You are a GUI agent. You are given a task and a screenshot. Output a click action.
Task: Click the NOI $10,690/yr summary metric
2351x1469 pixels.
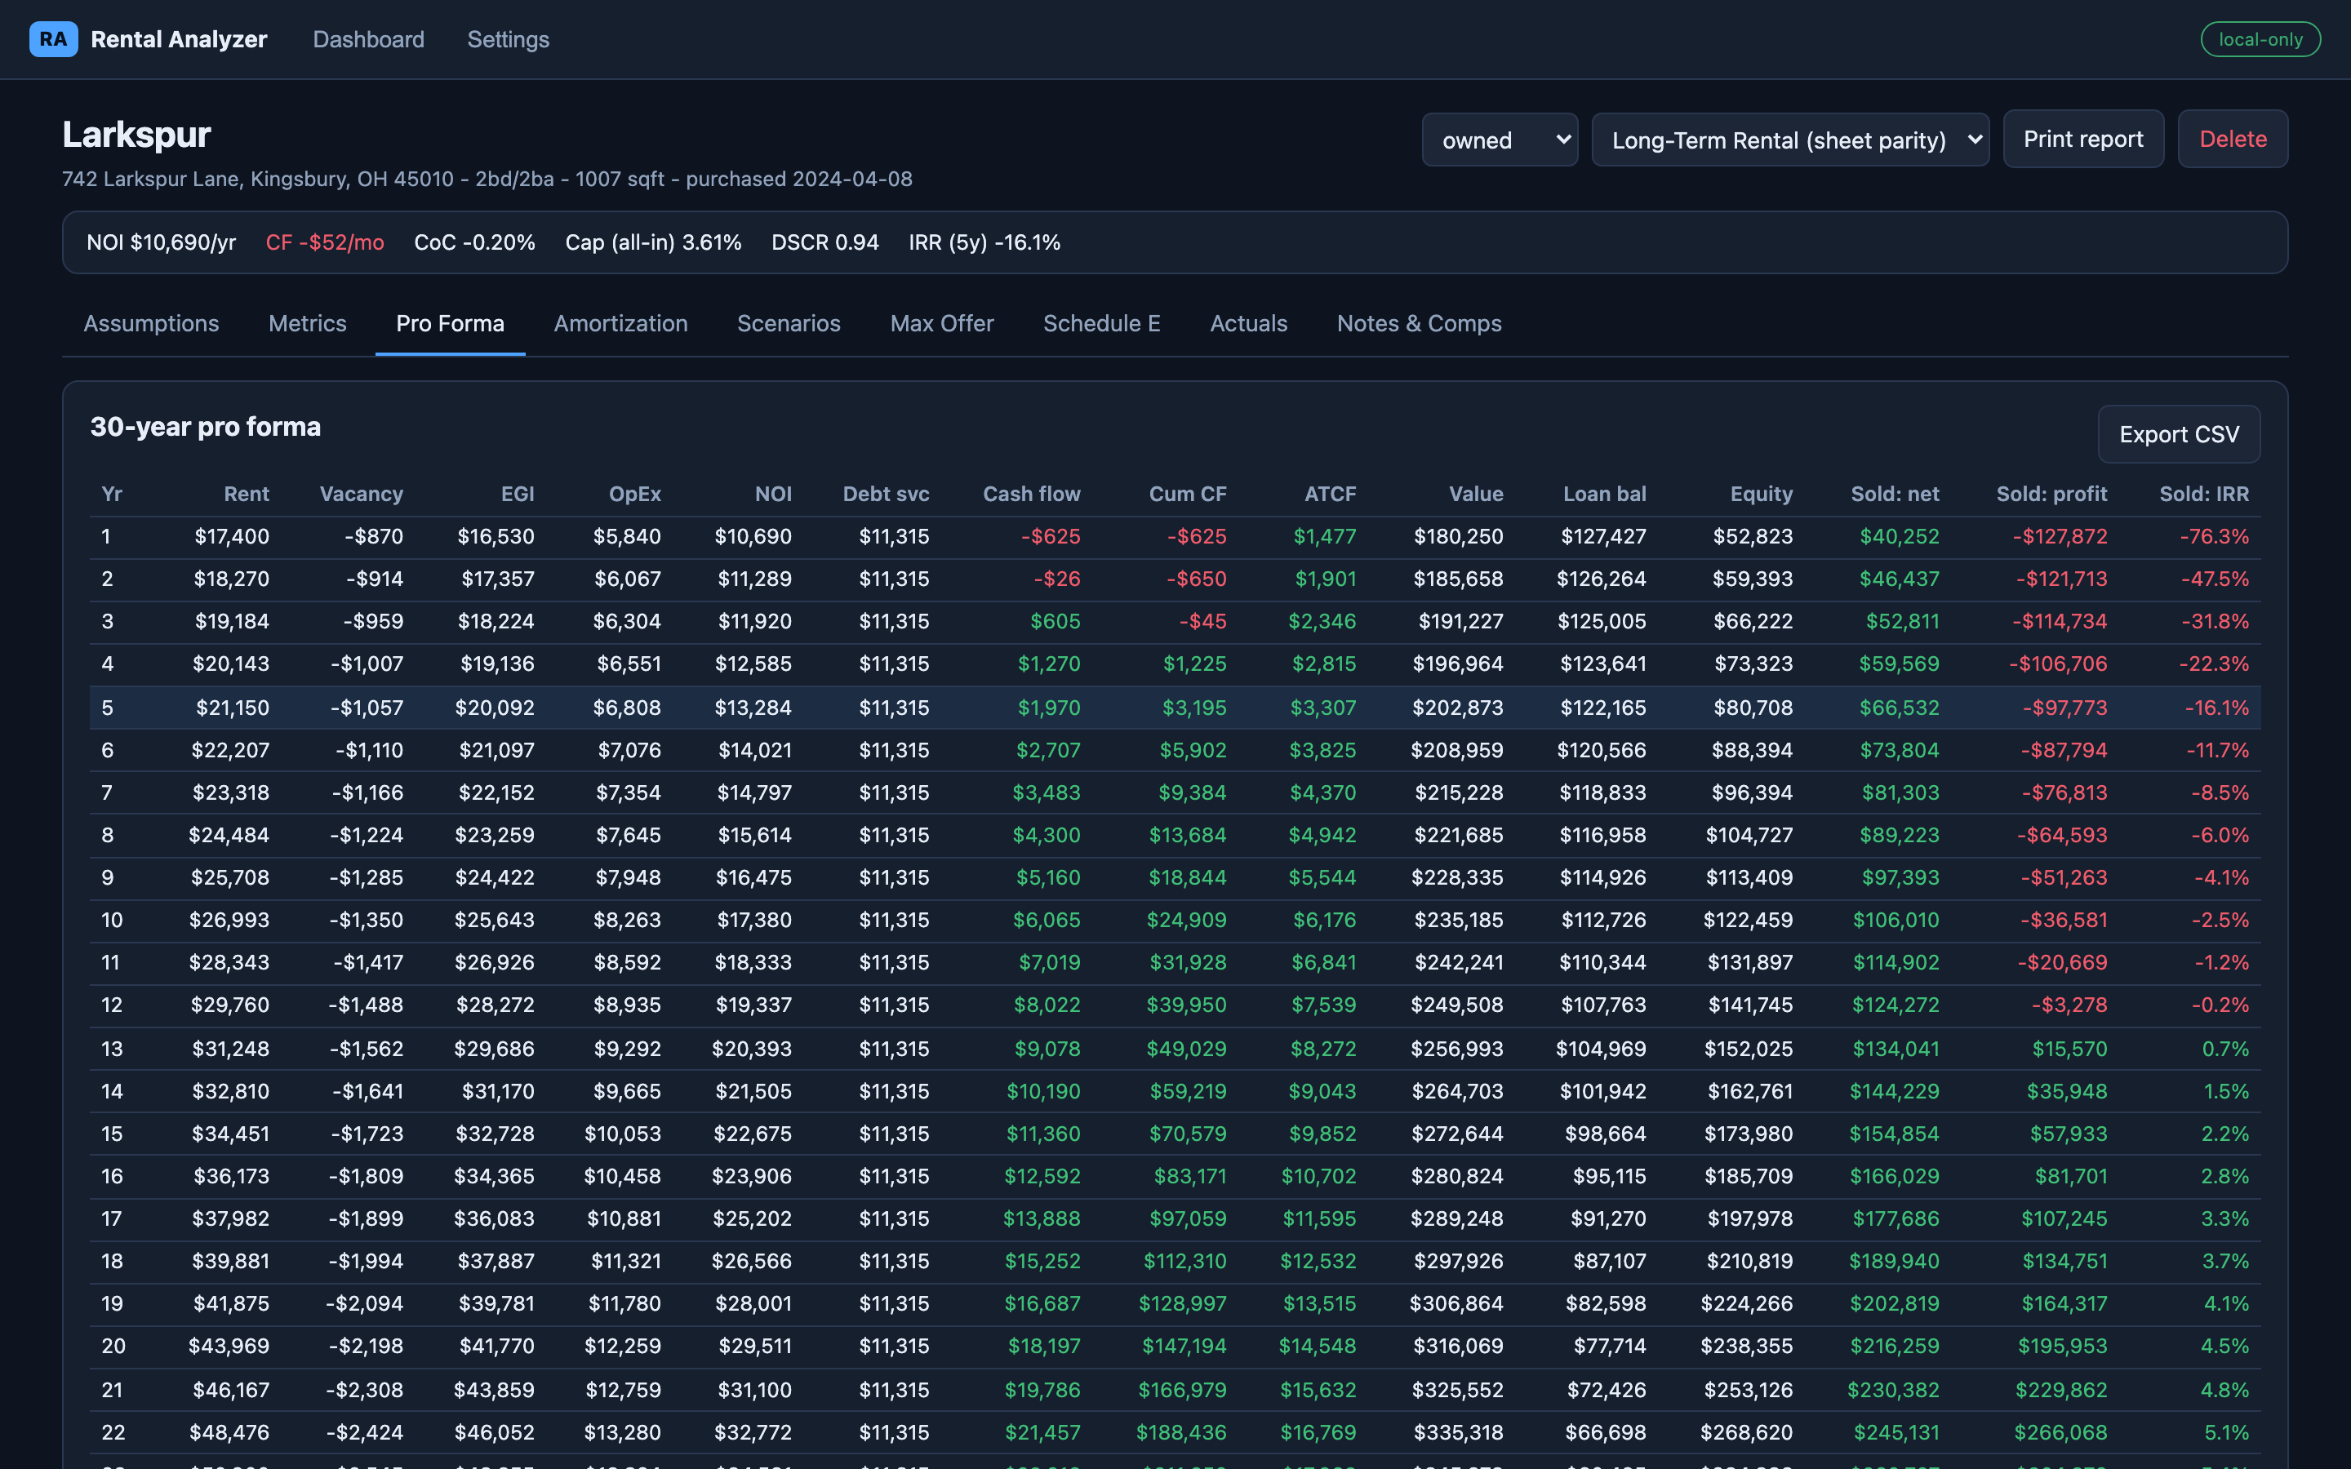point(162,242)
